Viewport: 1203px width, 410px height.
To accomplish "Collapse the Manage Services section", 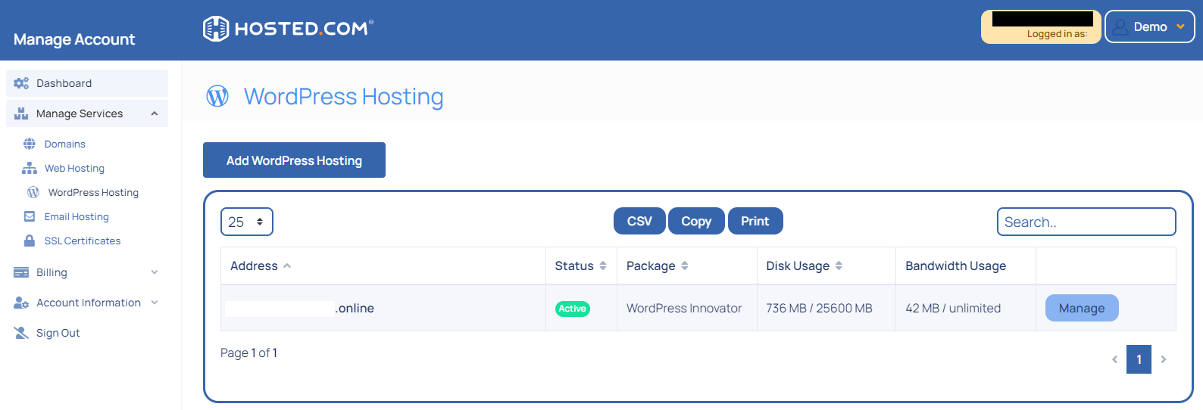I will (155, 113).
